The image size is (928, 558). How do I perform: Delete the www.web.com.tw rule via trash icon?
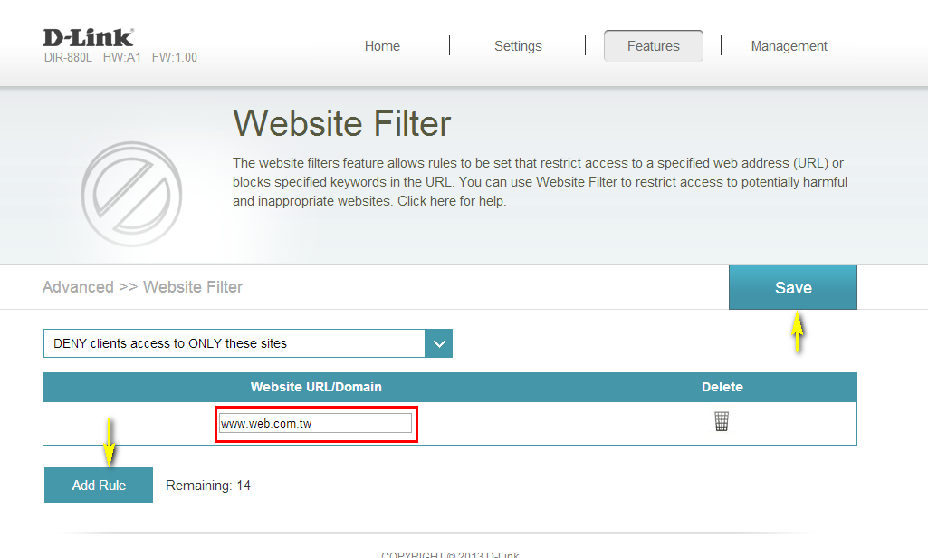click(x=722, y=420)
